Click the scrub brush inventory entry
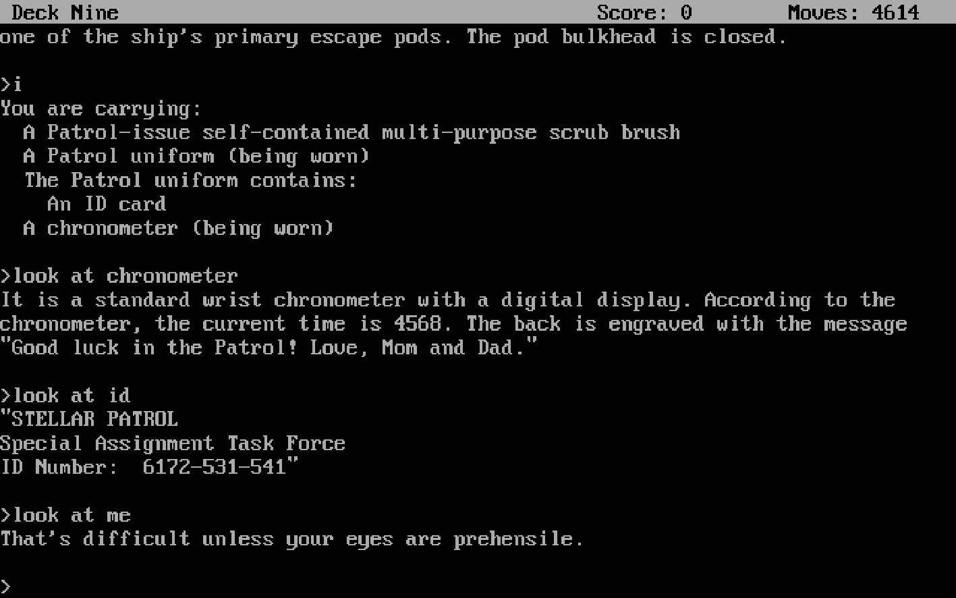 (x=352, y=132)
